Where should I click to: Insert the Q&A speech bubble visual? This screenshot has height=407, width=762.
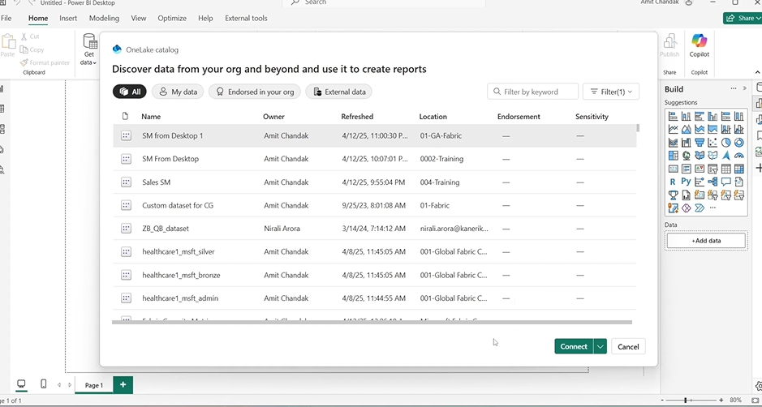725,182
